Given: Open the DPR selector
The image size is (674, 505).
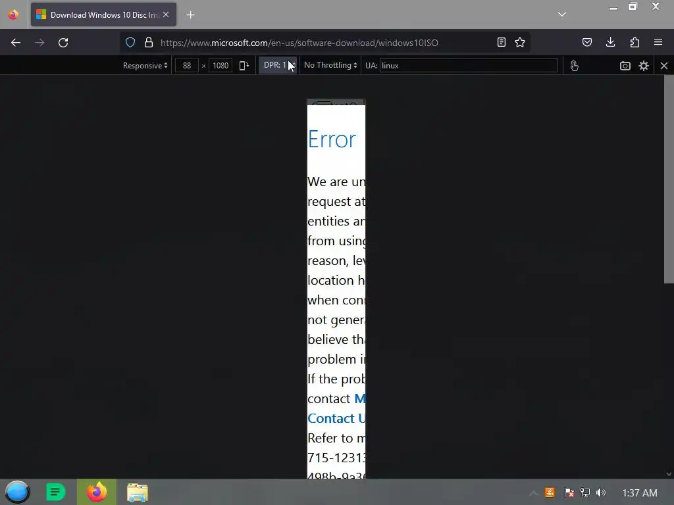Looking at the screenshot, I should tap(278, 65).
